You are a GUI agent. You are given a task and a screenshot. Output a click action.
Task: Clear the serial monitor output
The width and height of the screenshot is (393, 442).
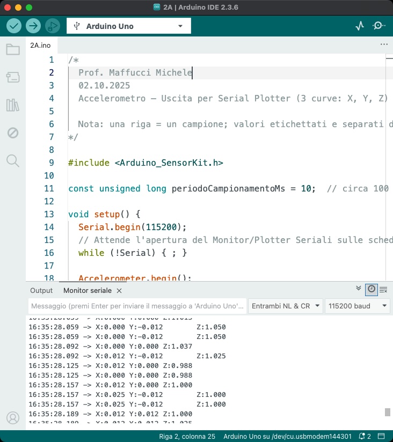click(x=383, y=290)
